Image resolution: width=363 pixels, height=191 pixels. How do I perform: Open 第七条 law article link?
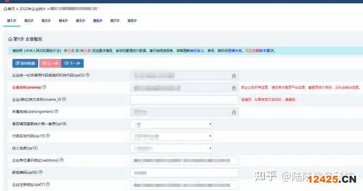(69, 51)
